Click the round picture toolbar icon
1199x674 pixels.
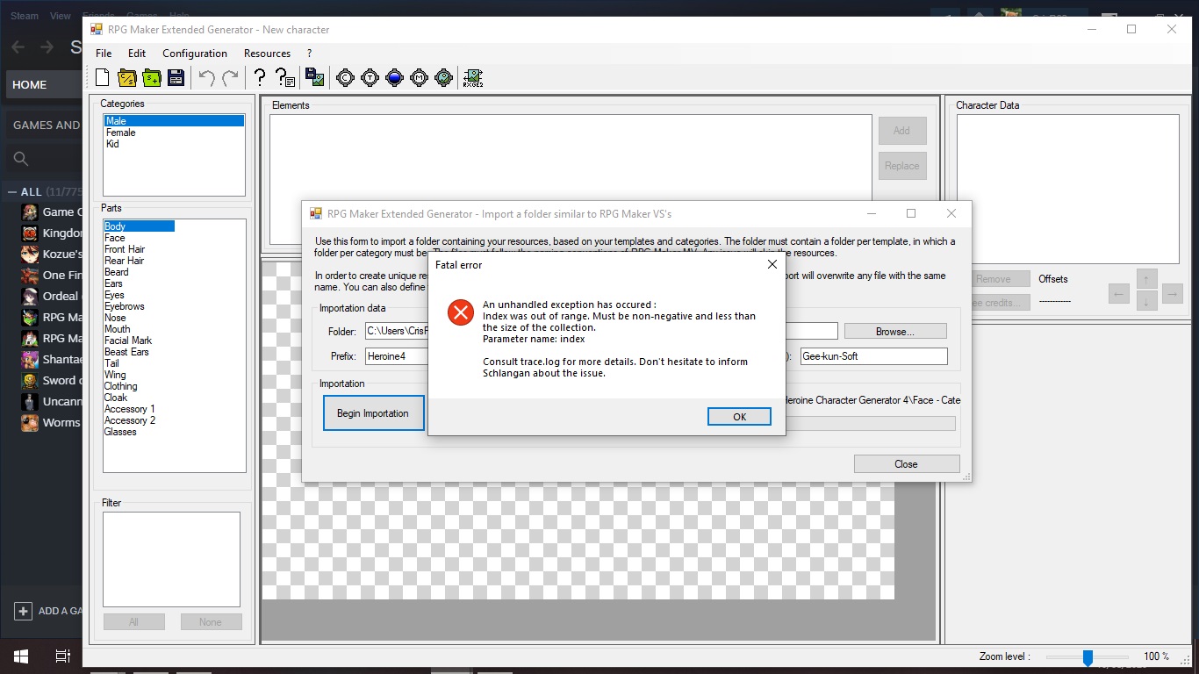[x=443, y=77]
